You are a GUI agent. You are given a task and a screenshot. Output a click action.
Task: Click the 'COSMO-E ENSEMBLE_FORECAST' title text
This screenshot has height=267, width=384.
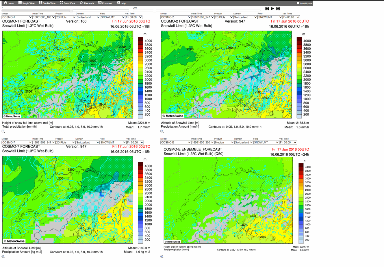pyautogui.click(x=193, y=150)
